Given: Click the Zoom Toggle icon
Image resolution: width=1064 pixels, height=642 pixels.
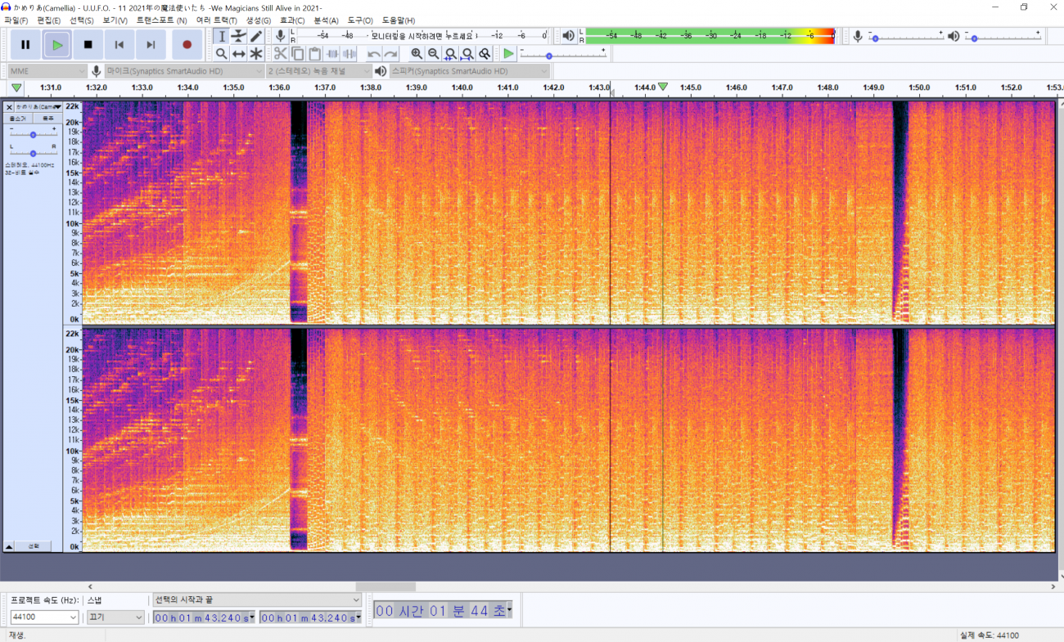Looking at the screenshot, I should pyautogui.click(x=485, y=54).
